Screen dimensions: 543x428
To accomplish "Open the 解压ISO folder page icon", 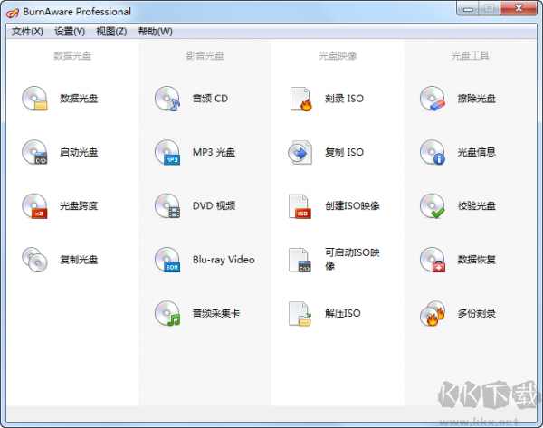I will (x=300, y=314).
